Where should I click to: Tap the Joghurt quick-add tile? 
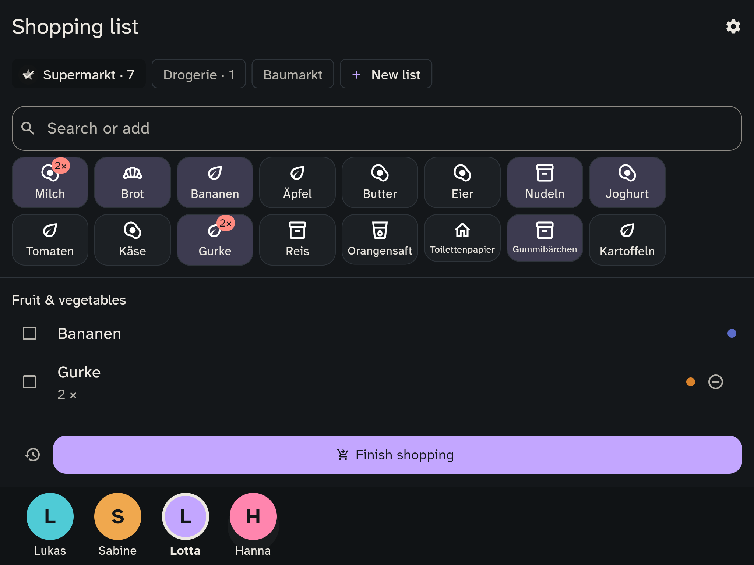(x=627, y=182)
